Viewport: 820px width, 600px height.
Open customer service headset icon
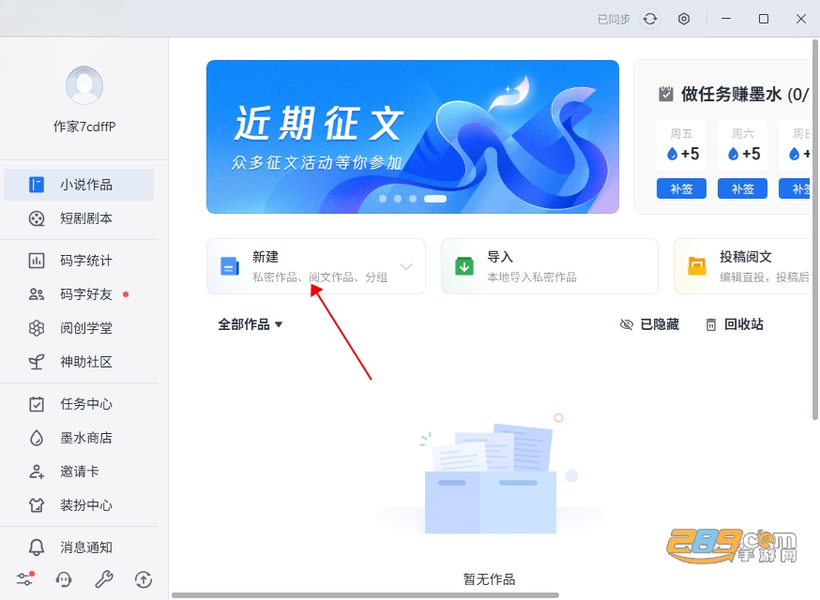pos(64,579)
